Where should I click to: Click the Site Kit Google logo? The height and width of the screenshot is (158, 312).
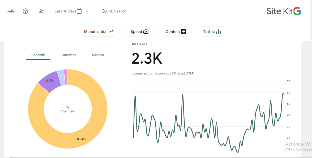click(284, 11)
